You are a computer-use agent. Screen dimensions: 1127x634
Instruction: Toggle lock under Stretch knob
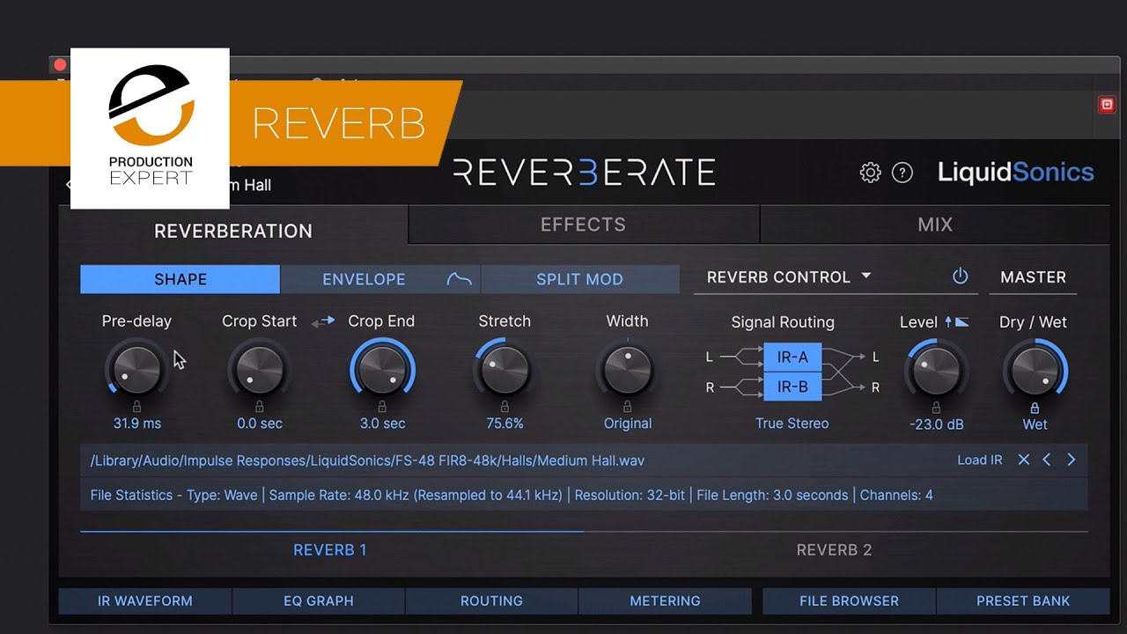(x=505, y=407)
